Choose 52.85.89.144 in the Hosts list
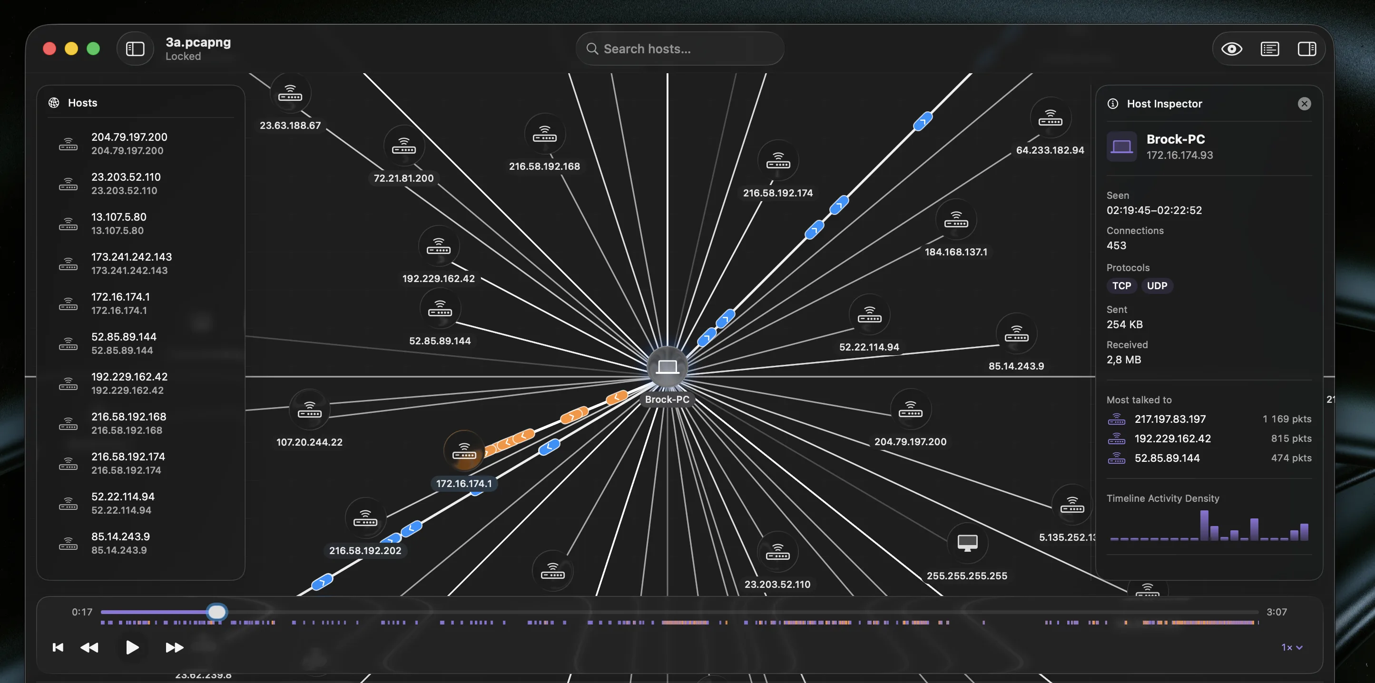 [141, 343]
